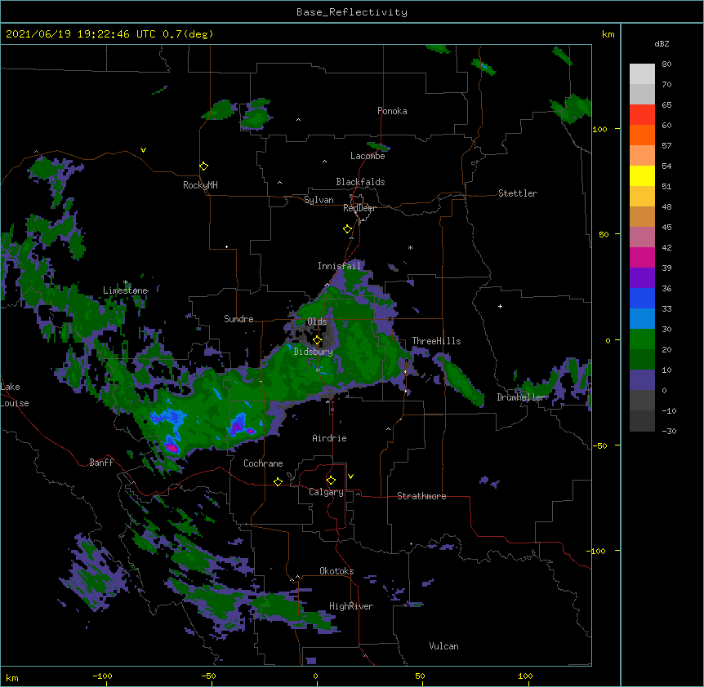The image size is (704, 687).
Task: Pick the orange 57-60 dBZ legend swatch
Action: 642,135
